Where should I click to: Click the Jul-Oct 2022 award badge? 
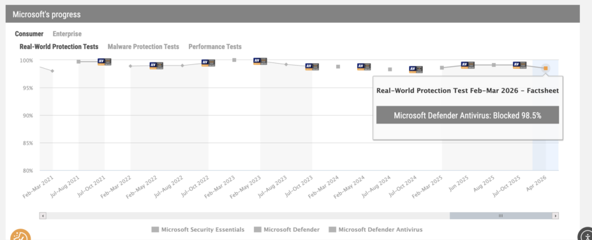tap(208, 63)
